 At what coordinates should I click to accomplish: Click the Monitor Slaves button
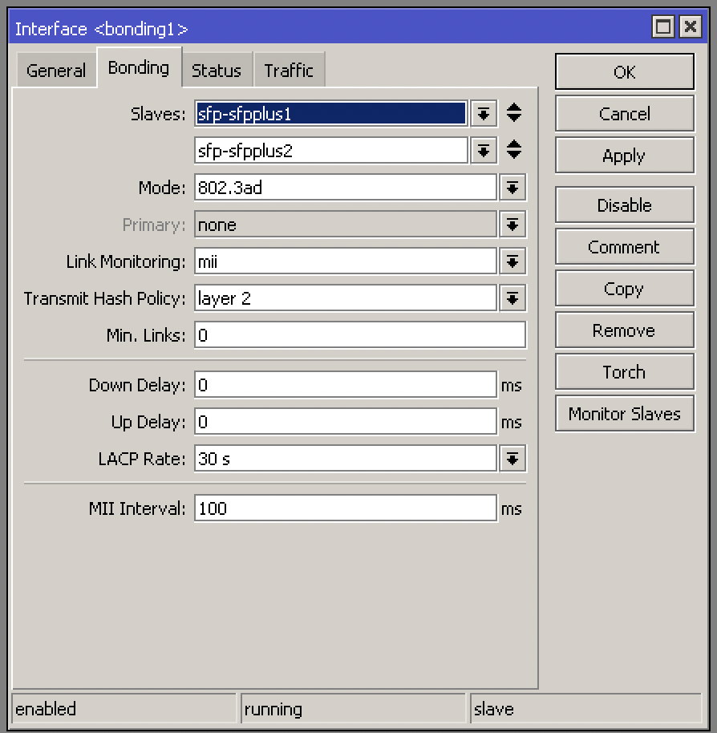point(625,414)
